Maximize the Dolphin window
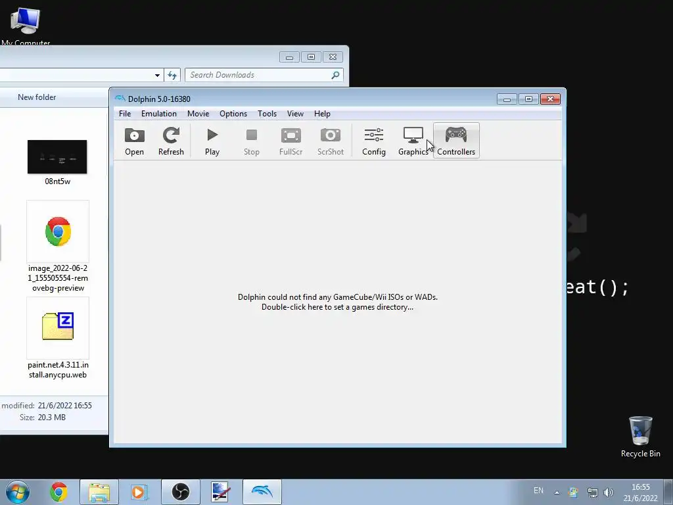 point(528,99)
